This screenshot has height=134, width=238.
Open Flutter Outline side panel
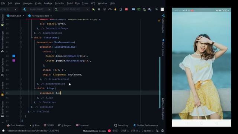click(x=163, y=47)
